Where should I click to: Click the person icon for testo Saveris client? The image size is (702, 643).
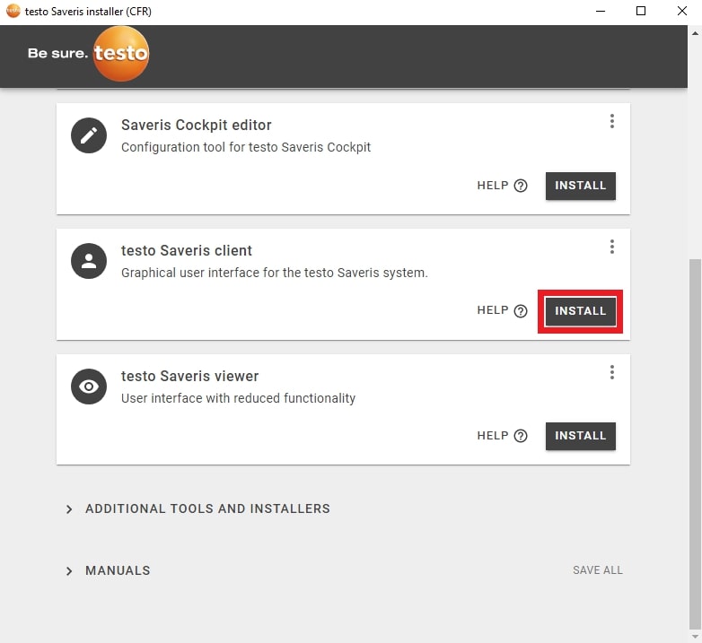89,261
